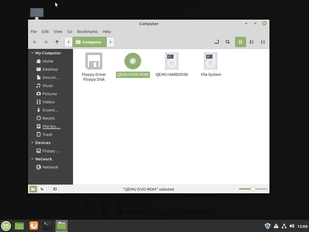Select the File System drive icon

(211, 61)
